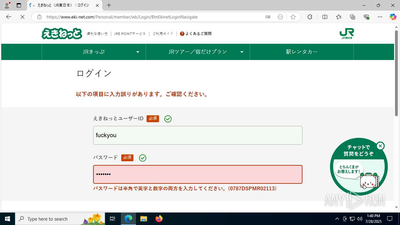Open the Windows Start menu
Viewport: 400px width, 225px height.
7,219
